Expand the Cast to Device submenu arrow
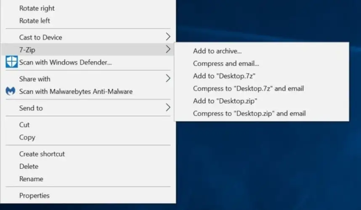This screenshot has width=361, height=210. pos(168,37)
